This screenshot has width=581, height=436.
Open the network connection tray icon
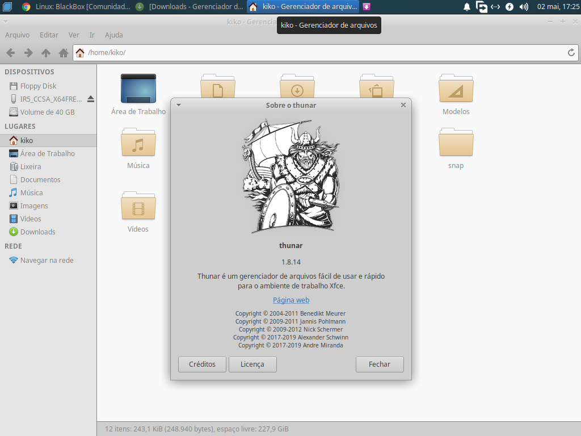click(x=495, y=7)
